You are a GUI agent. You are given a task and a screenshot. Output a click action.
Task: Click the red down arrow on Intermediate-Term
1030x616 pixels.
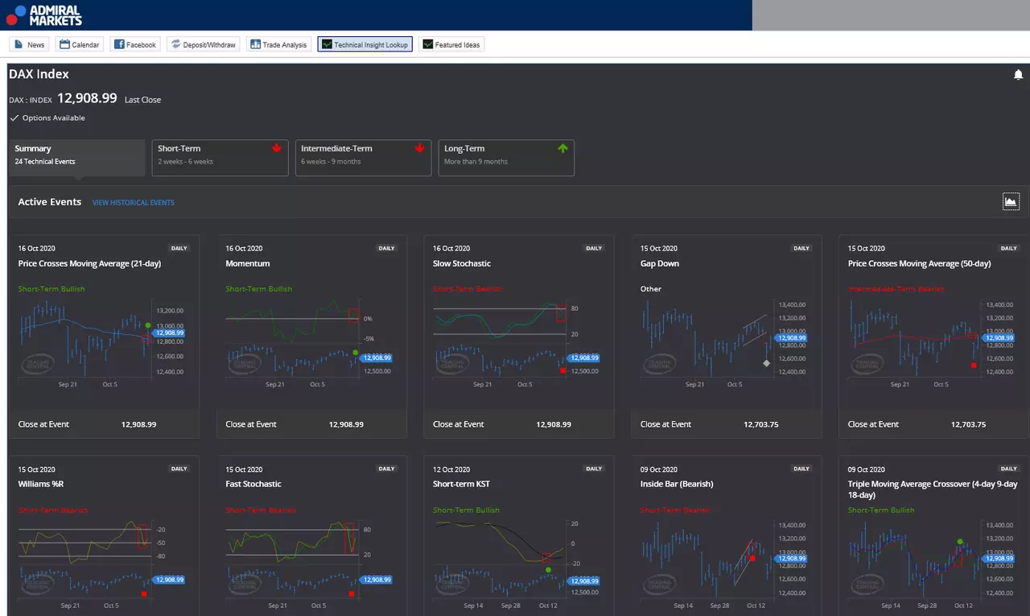(x=419, y=148)
